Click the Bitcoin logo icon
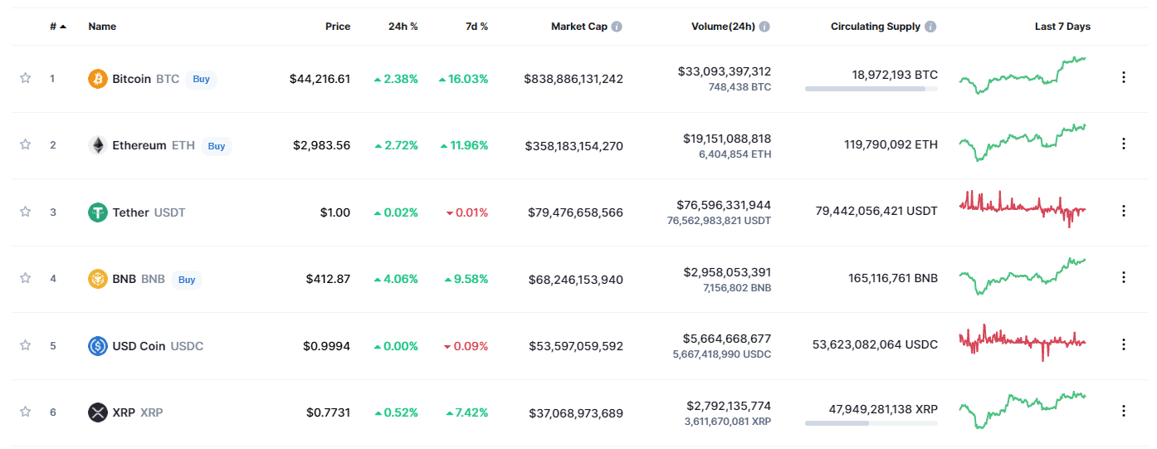The height and width of the screenshot is (449, 1157). click(98, 79)
